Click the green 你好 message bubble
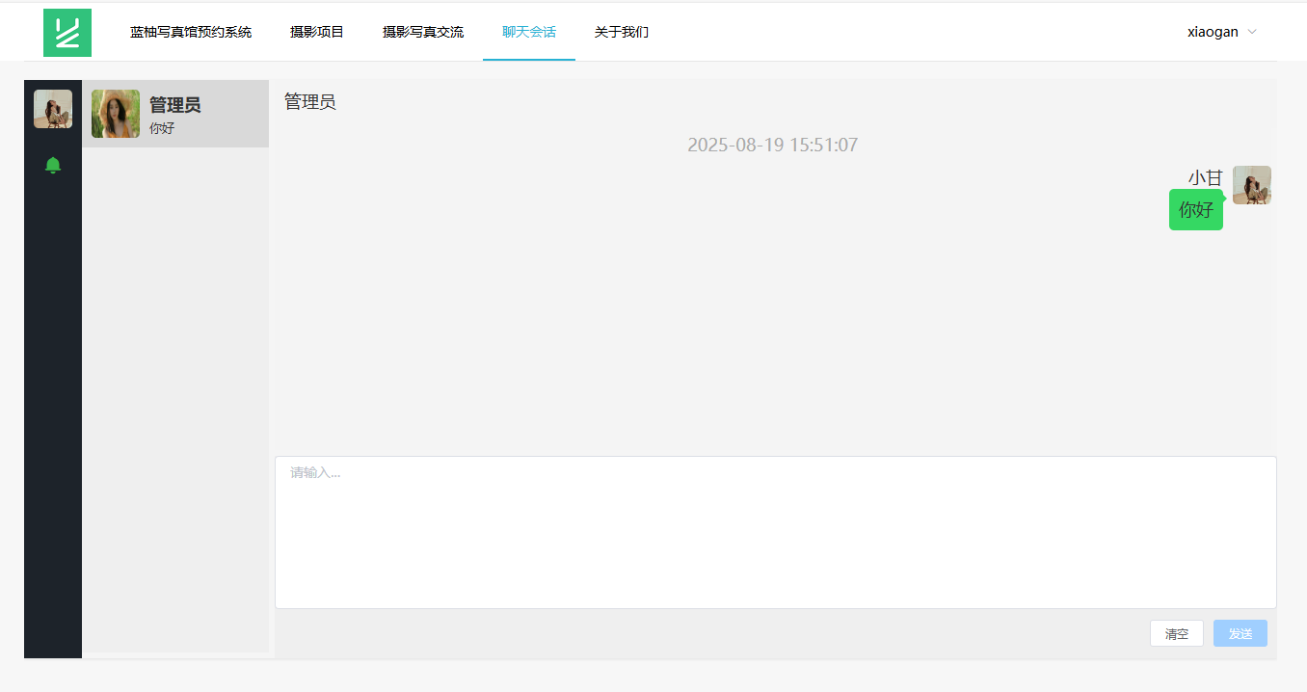The height and width of the screenshot is (692, 1307). pyautogui.click(x=1196, y=209)
